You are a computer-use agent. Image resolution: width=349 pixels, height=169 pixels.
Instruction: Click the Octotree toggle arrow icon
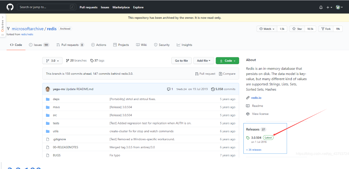(3, 17)
